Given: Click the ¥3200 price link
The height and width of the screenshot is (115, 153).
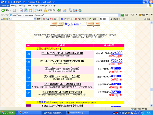Looking at the screenshot, I should [x=116, y=84].
